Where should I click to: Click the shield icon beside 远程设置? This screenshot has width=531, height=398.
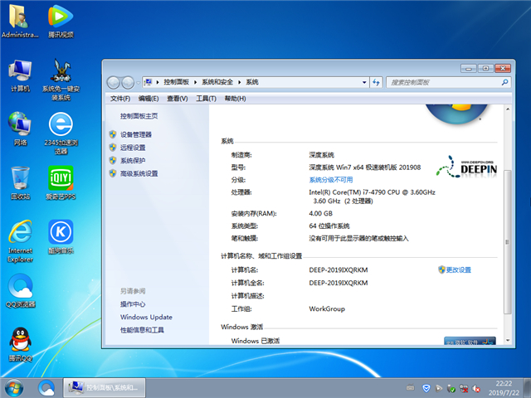point(113,148)
